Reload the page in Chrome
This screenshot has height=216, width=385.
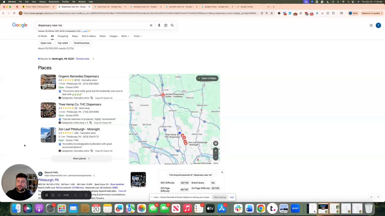(x=14, y=13)
